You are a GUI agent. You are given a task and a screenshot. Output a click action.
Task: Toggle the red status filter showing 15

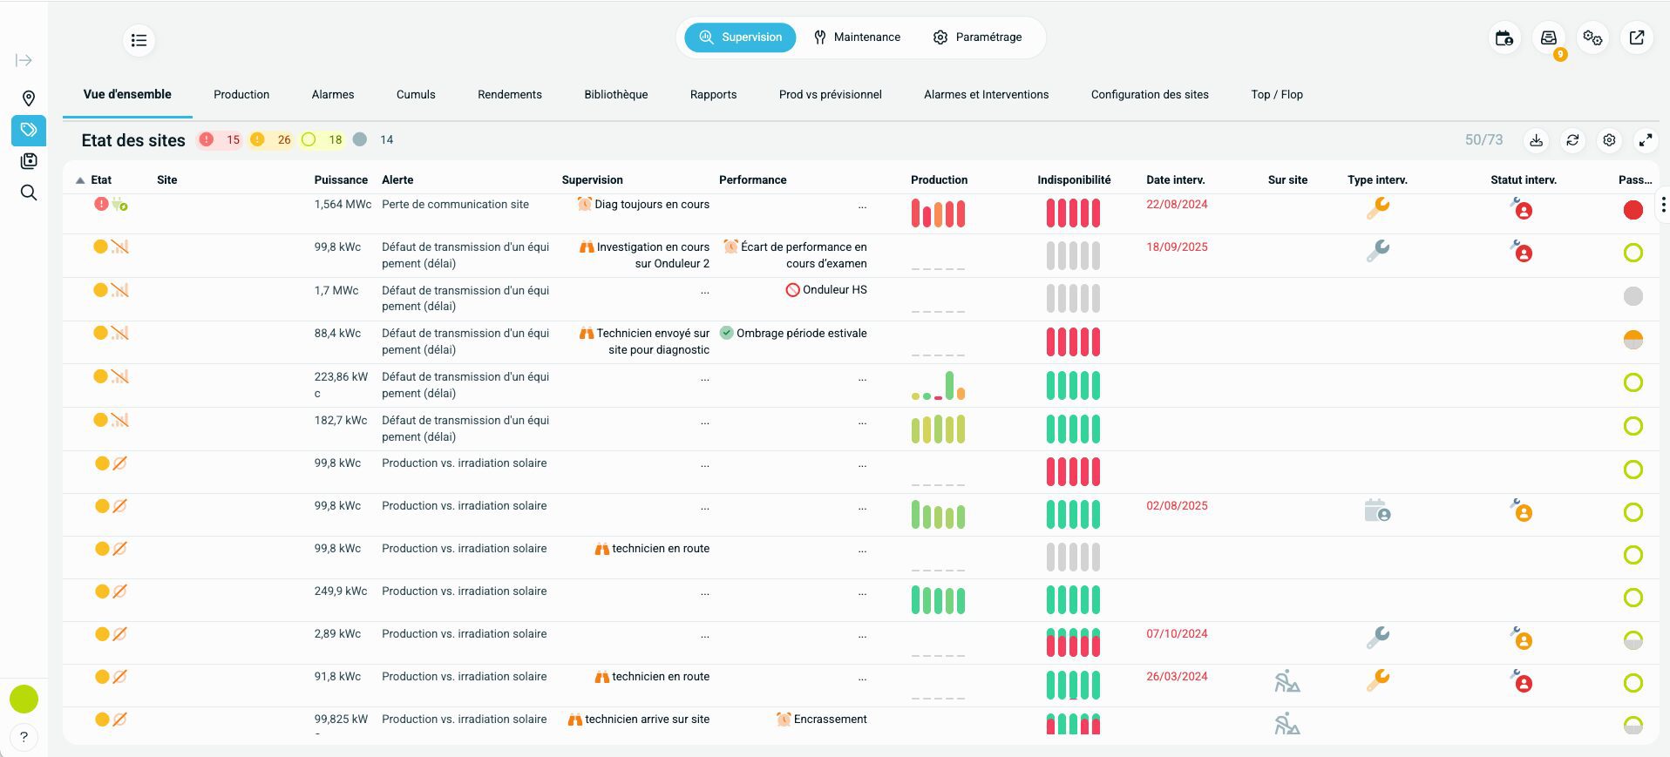[x=220, y=140]
